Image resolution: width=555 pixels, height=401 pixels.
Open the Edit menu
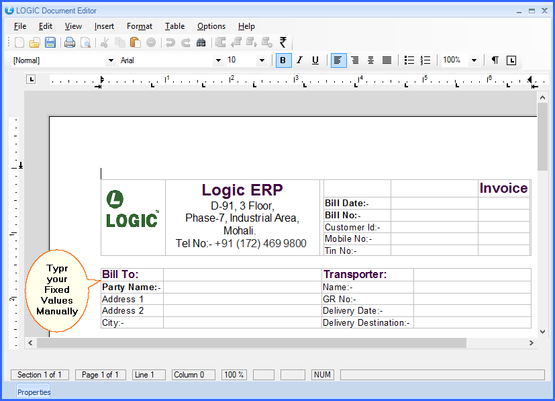[46, 26]
